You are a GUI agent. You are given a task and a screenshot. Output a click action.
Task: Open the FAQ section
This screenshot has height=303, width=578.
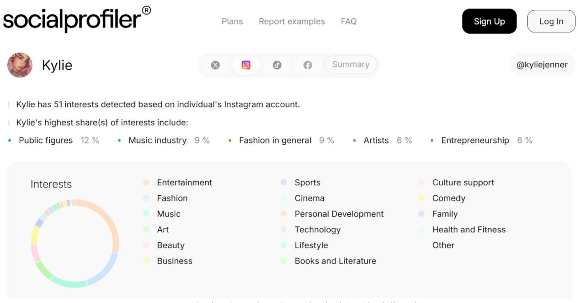348,21
